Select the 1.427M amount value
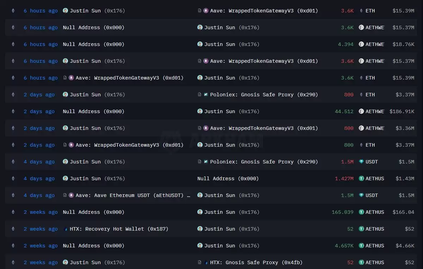The image size is (423, 269). (344, 179)
